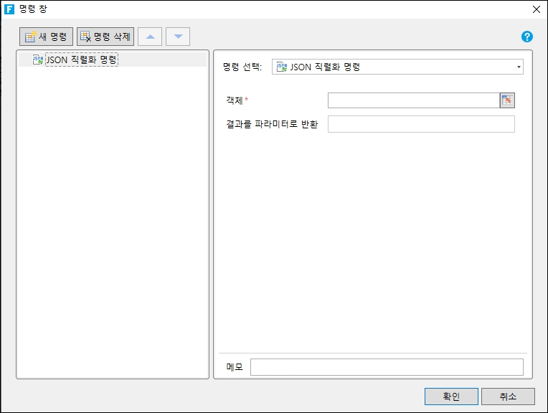
Task: Click inside the 메모 text field
Action: click(387, 367)
